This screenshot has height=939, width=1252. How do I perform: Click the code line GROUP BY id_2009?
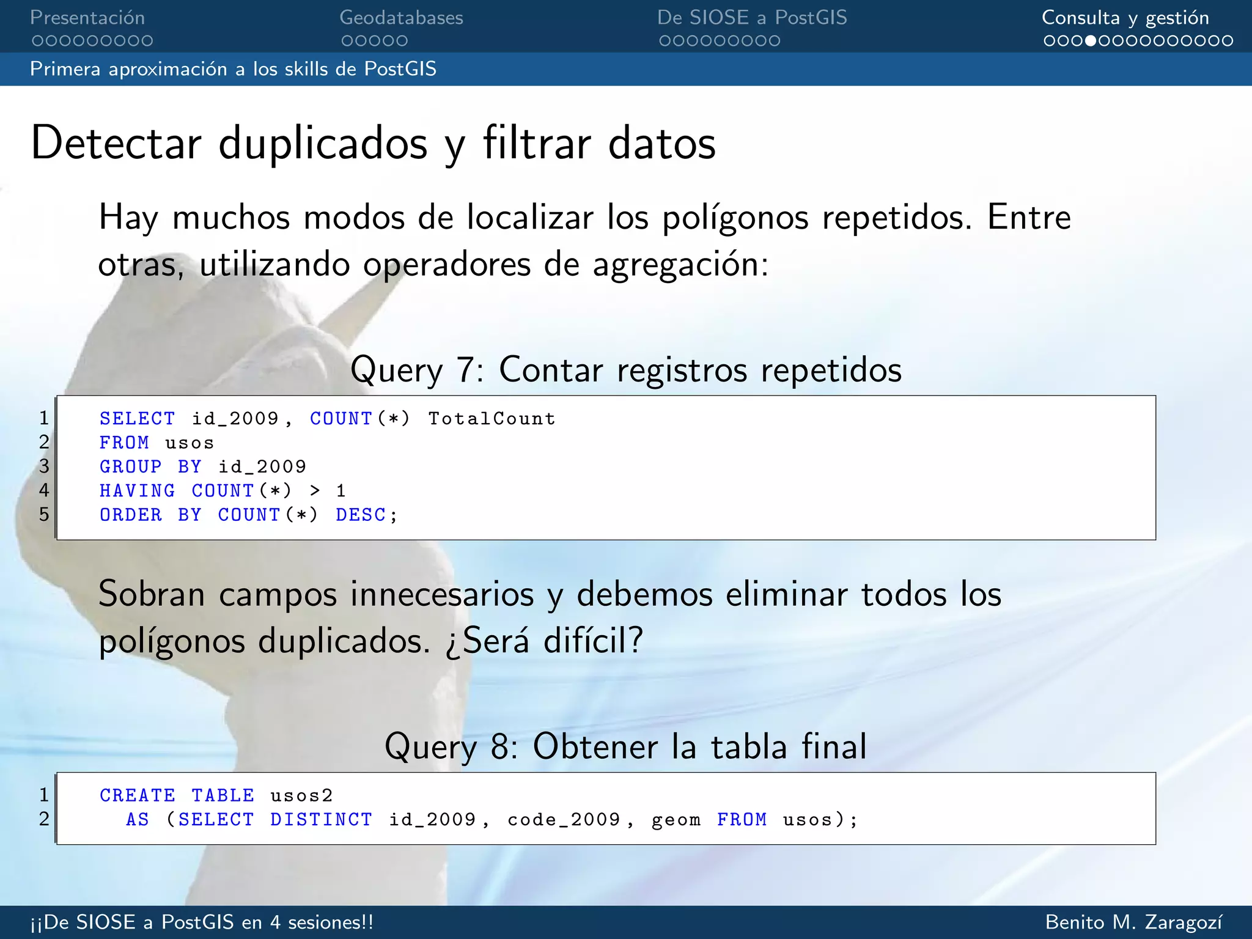tap(203, 466)
